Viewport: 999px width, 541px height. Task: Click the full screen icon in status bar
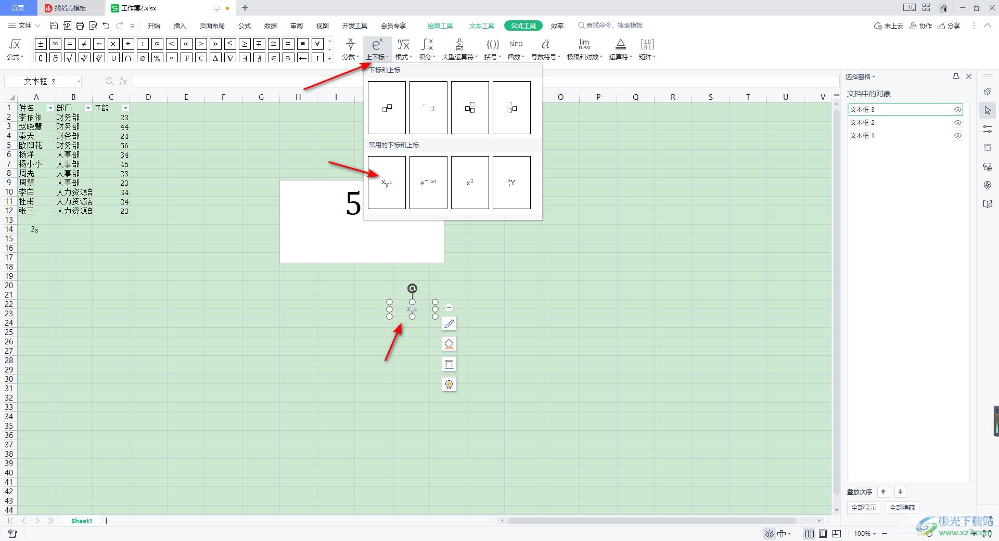(987, 534)
